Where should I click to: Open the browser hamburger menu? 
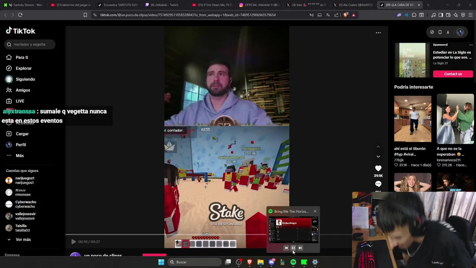[470, 15]
